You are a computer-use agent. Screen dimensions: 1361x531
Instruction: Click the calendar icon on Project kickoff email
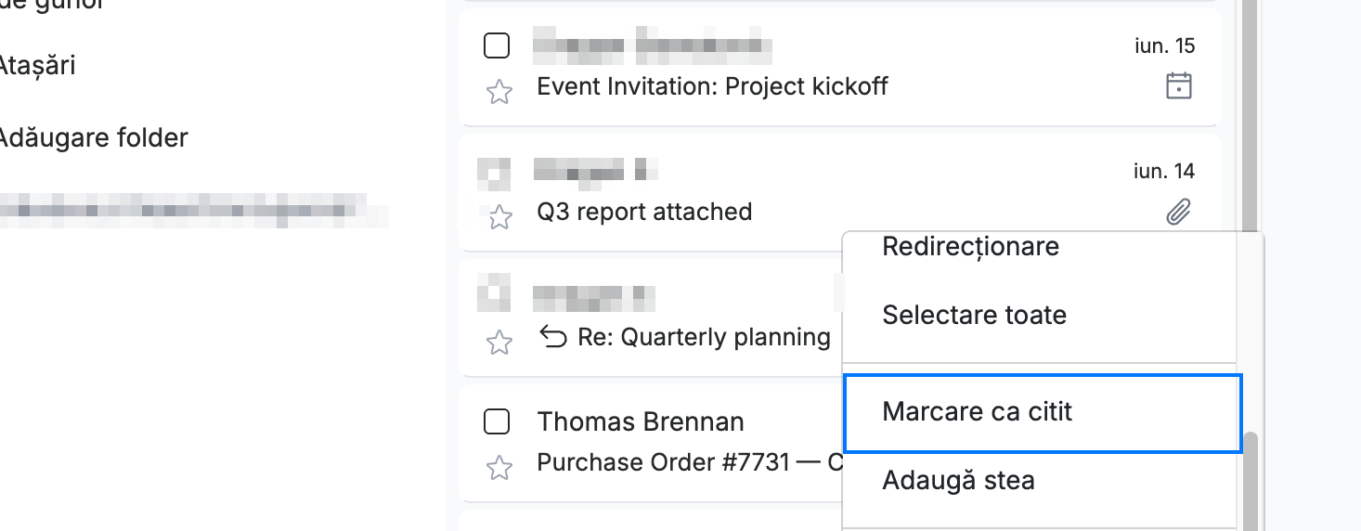(1179, 86)
